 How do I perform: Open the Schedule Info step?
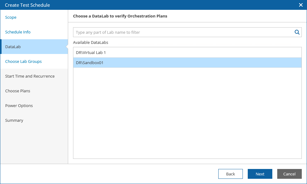pyautogui.click(x=18, y=32)
